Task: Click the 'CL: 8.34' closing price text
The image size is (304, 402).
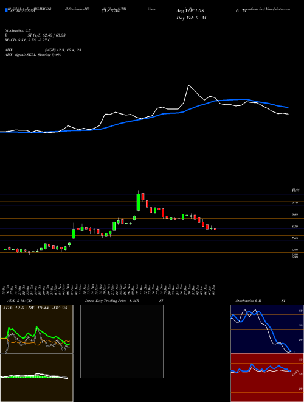Action: [x=110, y=11]
